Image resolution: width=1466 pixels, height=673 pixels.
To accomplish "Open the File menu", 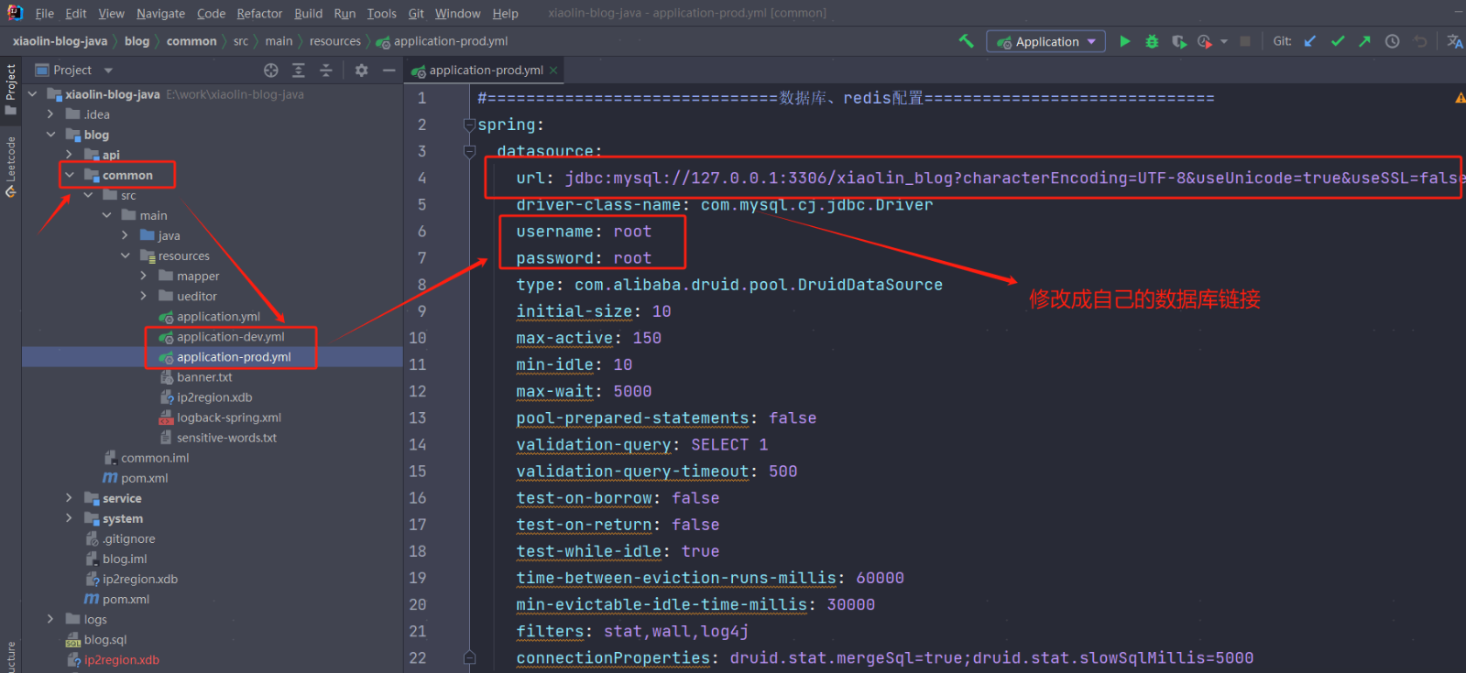I will [x=44, y=13].
